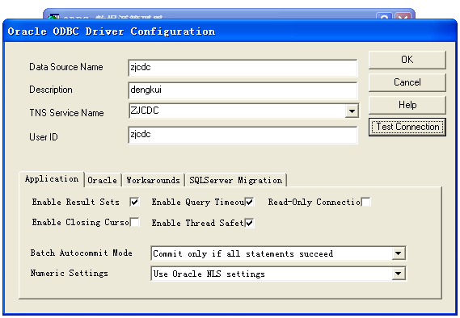Image resolution: width=460 pixels, height=318 pixels.
Task: Open the SQLServer Migration tab
Action: pyautogui.click(x=236, y=180)
